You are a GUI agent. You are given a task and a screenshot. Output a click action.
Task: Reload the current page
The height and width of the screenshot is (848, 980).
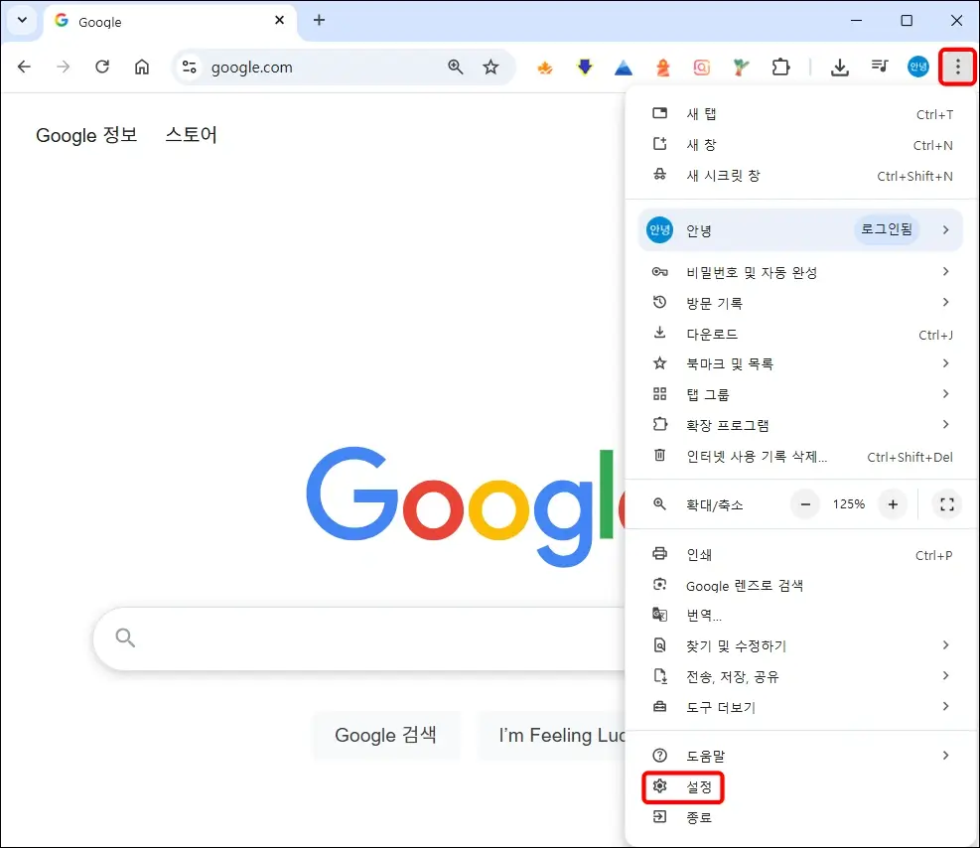pos(102,67)
